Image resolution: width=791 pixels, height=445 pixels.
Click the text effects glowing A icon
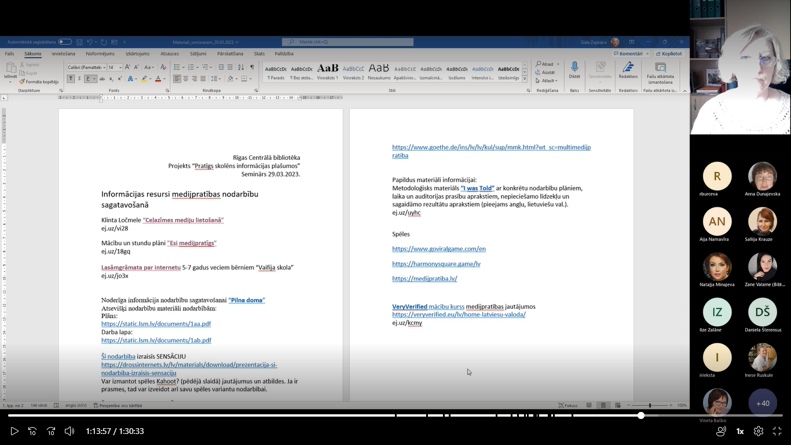[x=130, y=79]
